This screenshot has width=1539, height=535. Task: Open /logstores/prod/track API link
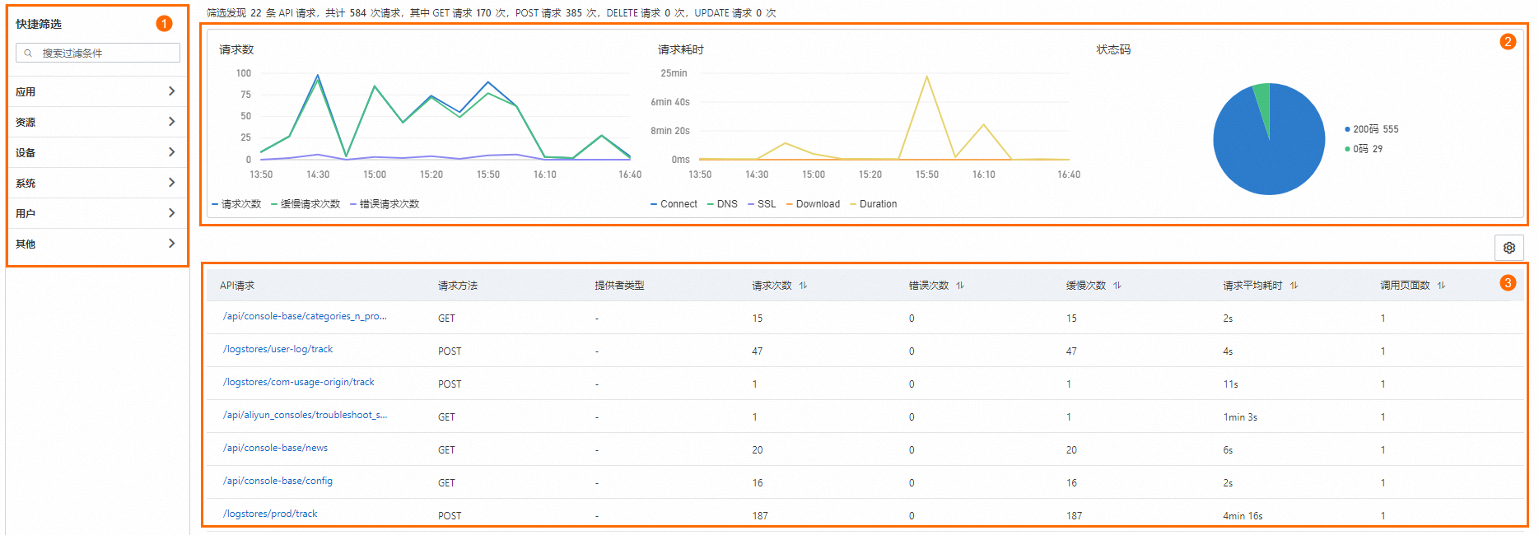pyautogui.click(x=270, y=514)
